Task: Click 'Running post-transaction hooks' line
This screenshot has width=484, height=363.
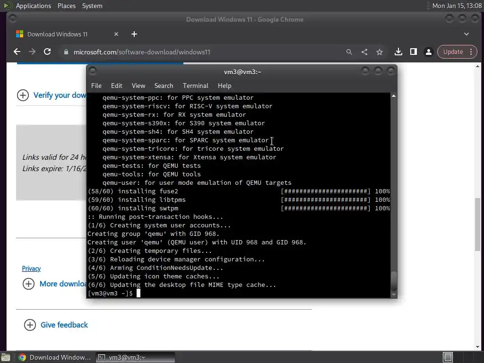Action: point(155,216)
